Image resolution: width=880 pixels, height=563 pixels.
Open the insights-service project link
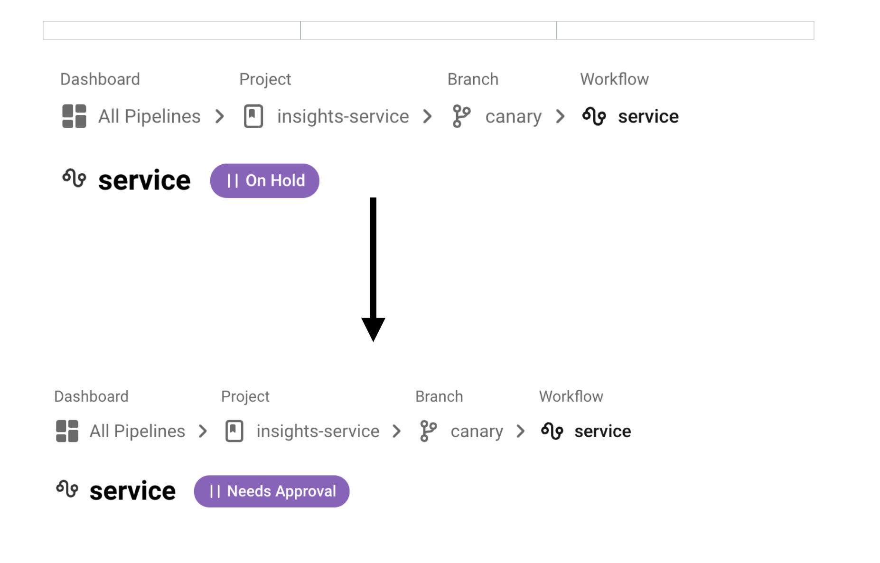coord(343,116)
